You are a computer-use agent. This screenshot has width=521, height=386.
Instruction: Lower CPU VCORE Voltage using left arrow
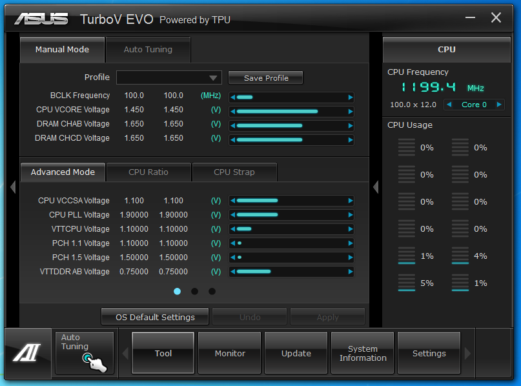pos(233,112)
